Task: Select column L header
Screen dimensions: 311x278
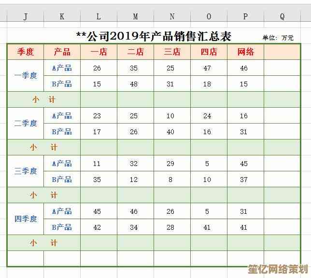Action: tap(99, 17)
